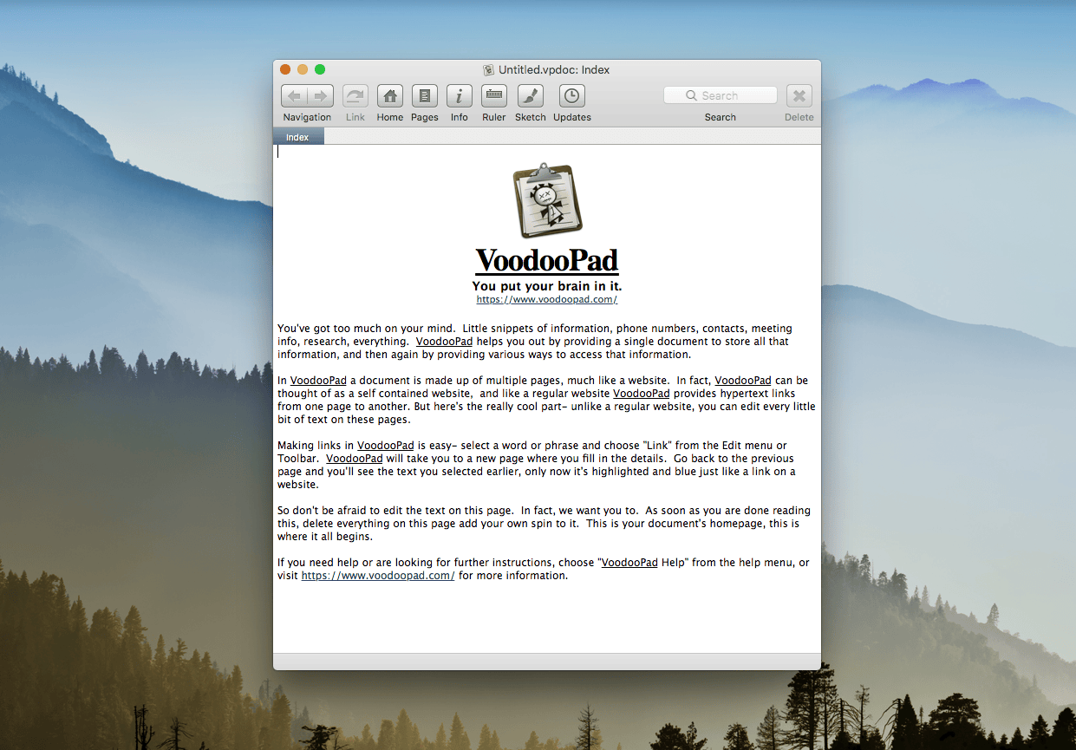1076x750 pixels.
Task: Click VoodooPad link in "VoodooPad helps you out"
Action: (444, 342)
